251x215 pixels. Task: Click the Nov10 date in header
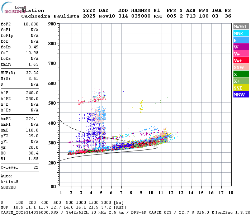point(107,16)
